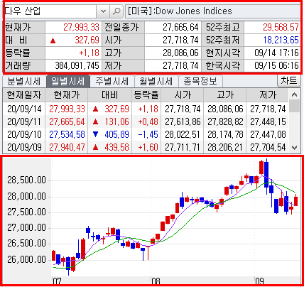Open the 주별시세 tab
The width and height of the screenshot is (304, 287).
tap(112, 82)
